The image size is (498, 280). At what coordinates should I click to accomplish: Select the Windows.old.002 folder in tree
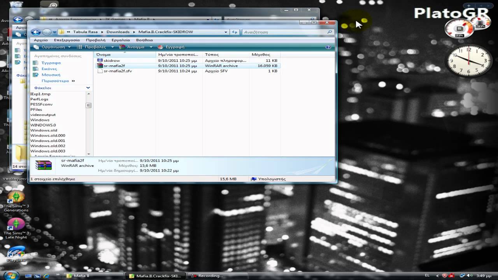[48, 146]
